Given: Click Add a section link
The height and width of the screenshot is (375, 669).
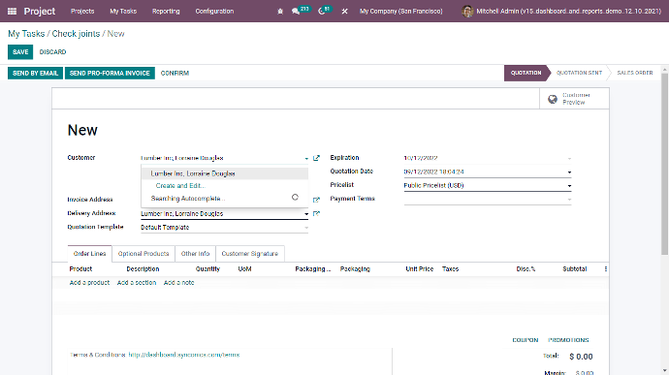Looking at the screenshot, I should [137, 282].
